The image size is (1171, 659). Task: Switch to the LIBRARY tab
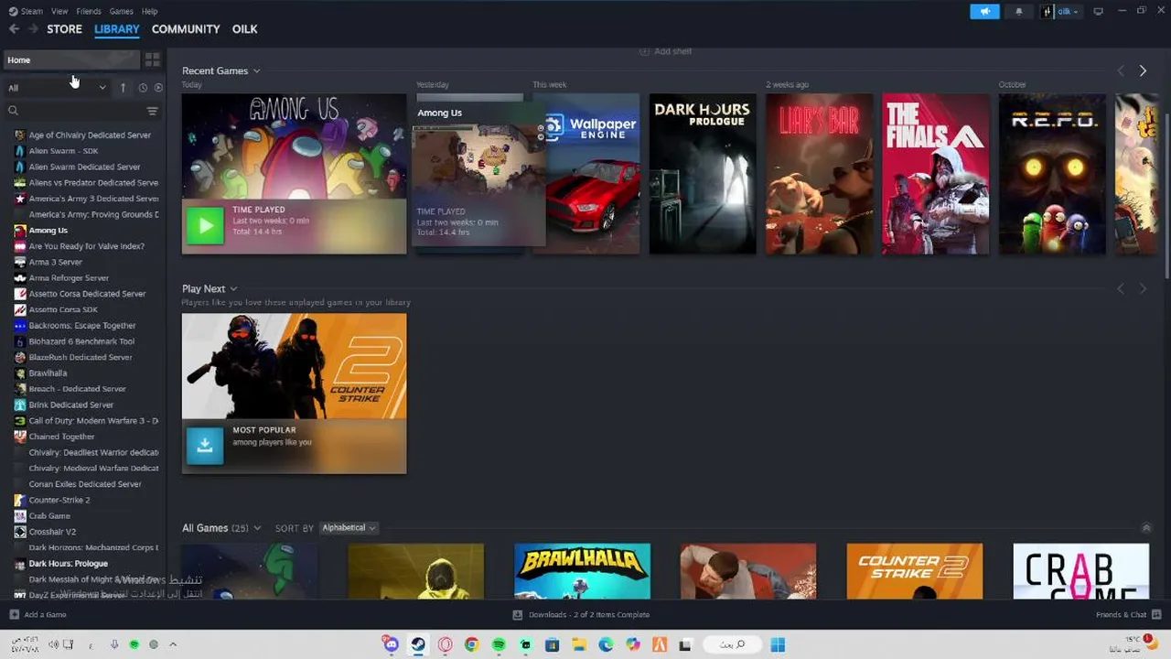tap(117, 29)
